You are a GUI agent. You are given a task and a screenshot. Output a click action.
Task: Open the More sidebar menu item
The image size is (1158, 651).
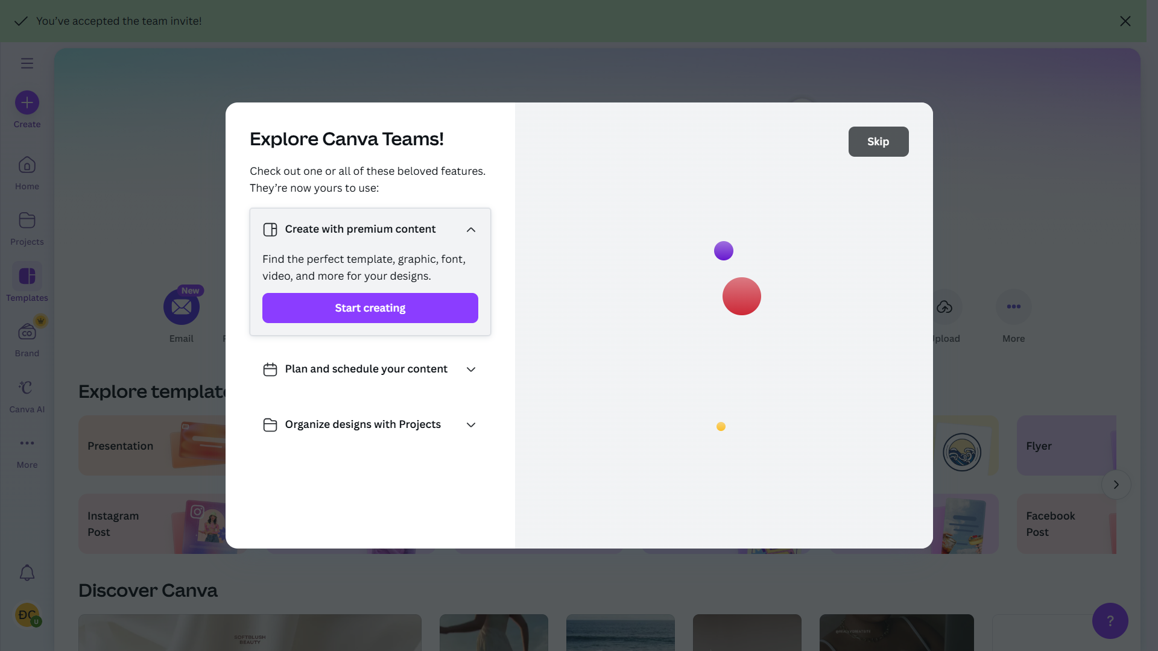(x=27, y=444)
